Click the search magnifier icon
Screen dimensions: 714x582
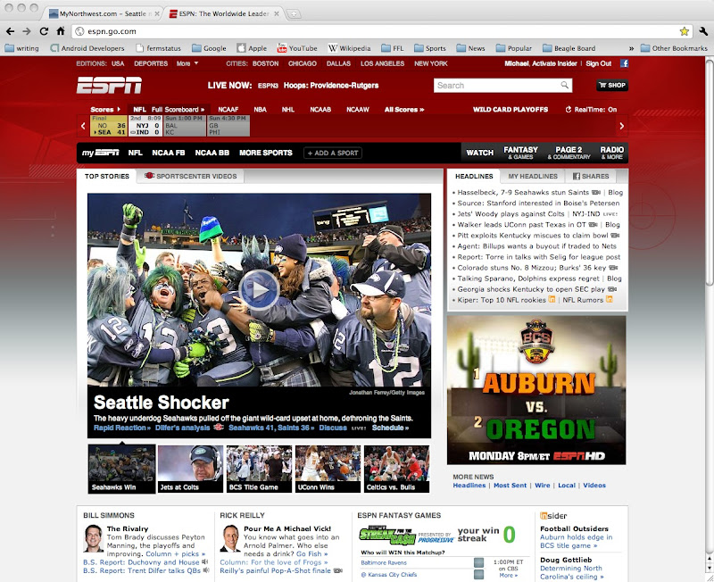tap(565, 85)
